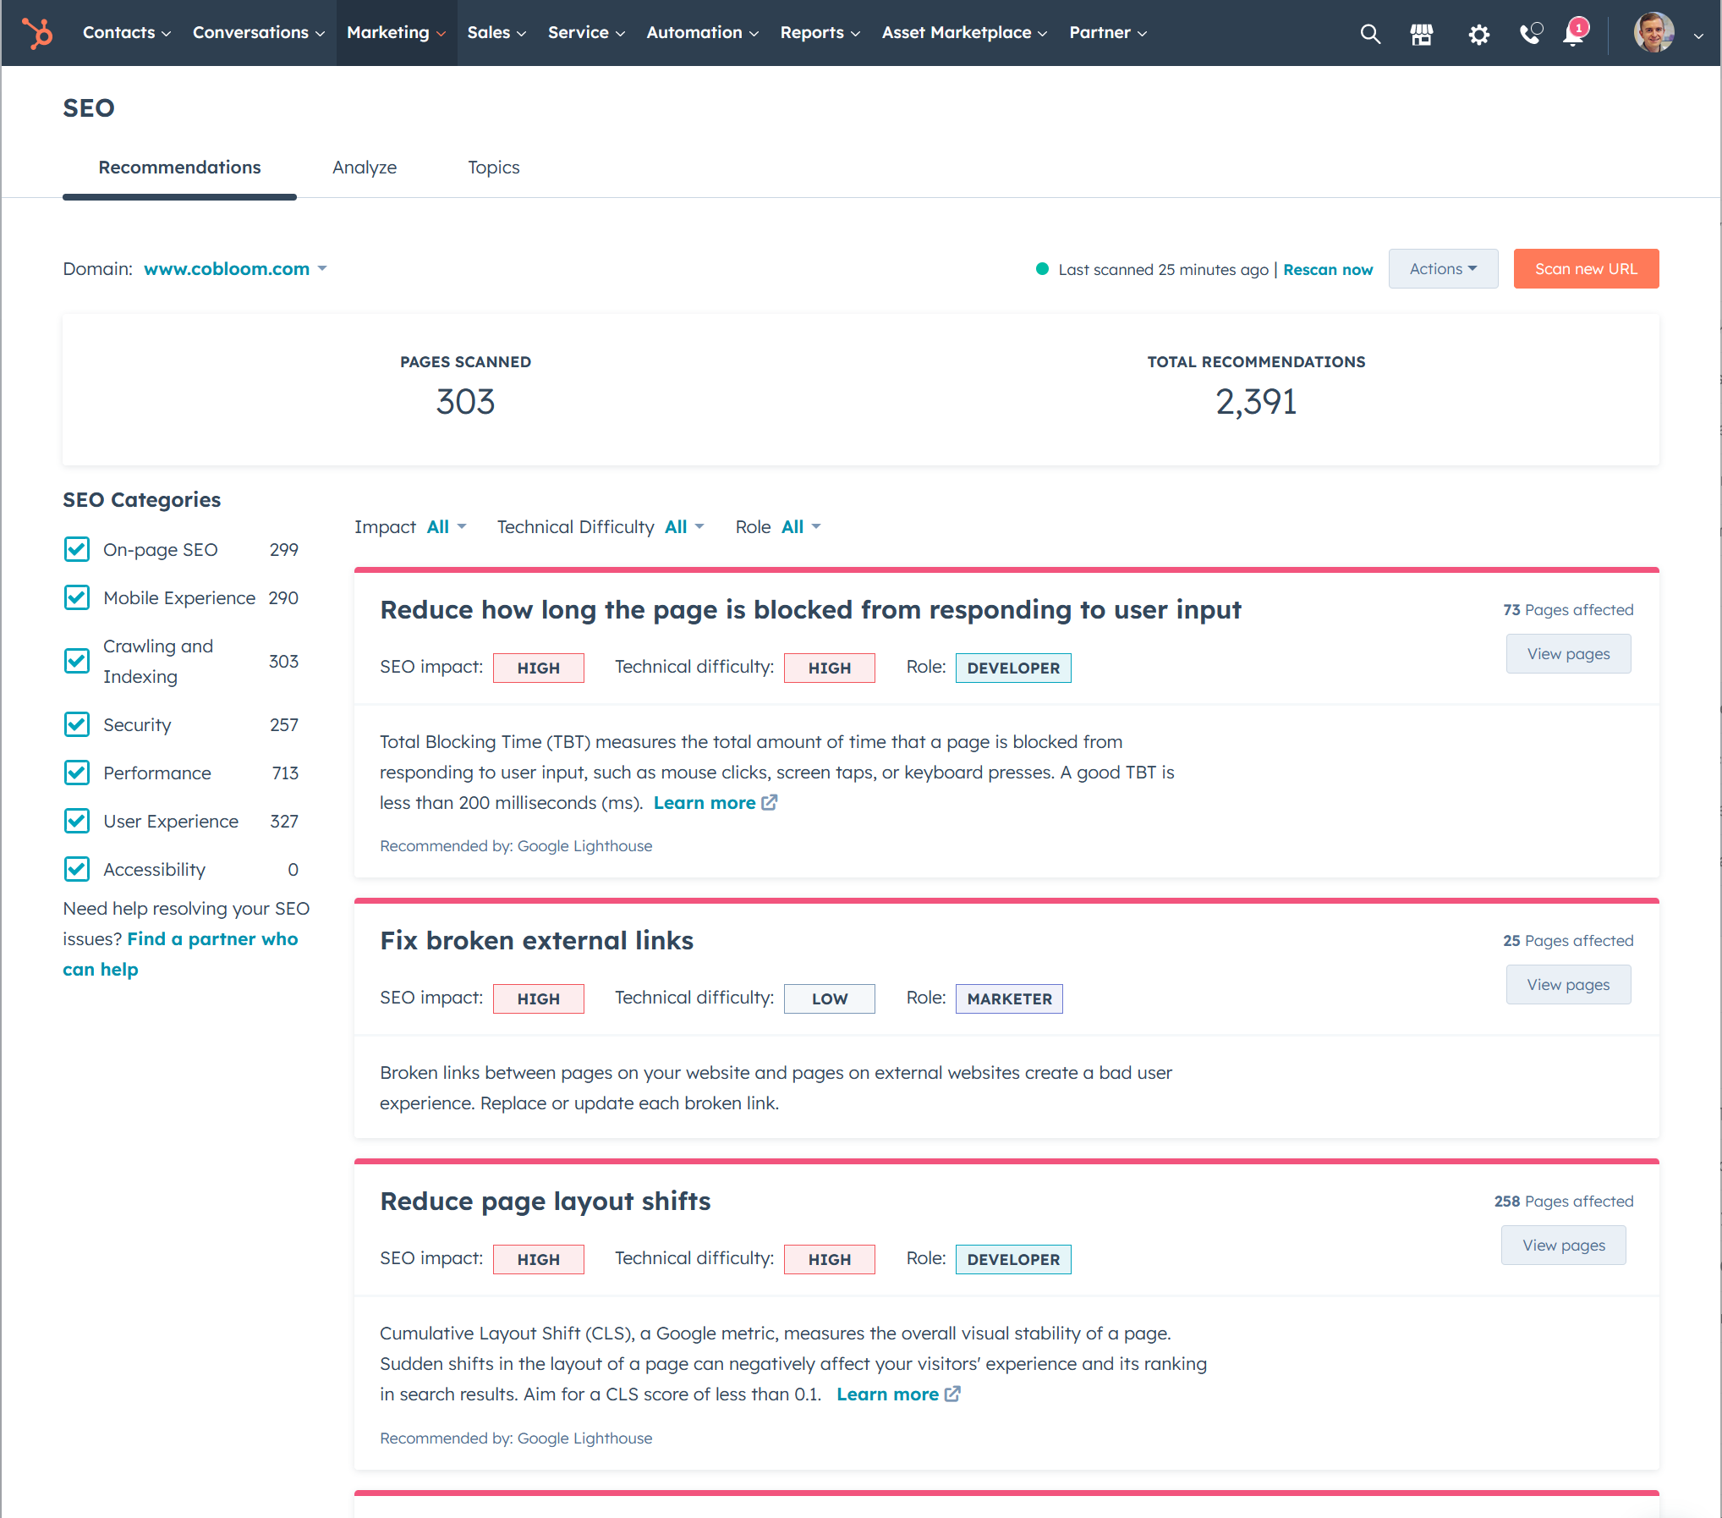The image size is (1722, 1518).
Task: Open the Sales navigation menu
Action: [x=497, y=33]
